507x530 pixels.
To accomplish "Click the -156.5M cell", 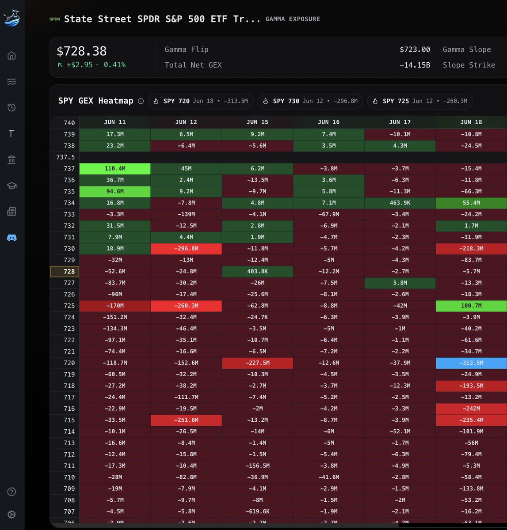I will (257, 466).
